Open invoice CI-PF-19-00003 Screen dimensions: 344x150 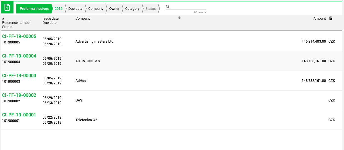coord(19,76)
